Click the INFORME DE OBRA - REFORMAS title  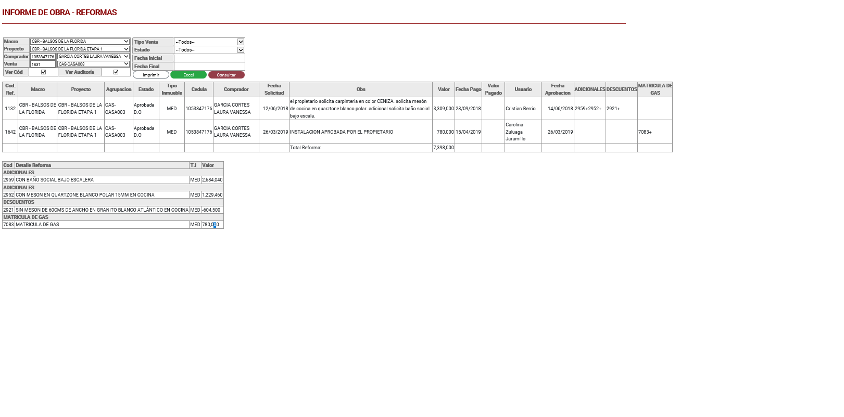tap(59, 12)
